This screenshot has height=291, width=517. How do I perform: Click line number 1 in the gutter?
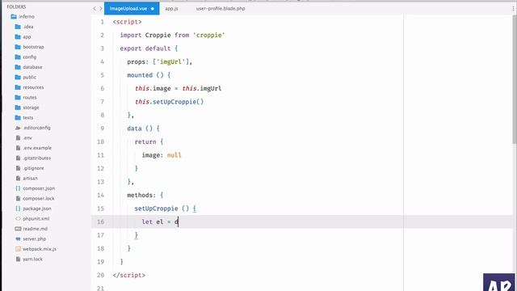(x=103, y=22)
